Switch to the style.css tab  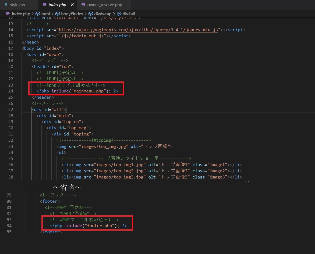point(17,5)
